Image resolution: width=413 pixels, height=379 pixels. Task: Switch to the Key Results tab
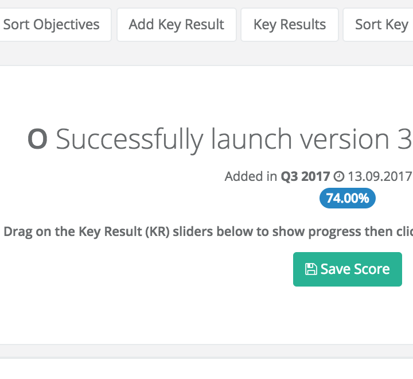(290, 25)
